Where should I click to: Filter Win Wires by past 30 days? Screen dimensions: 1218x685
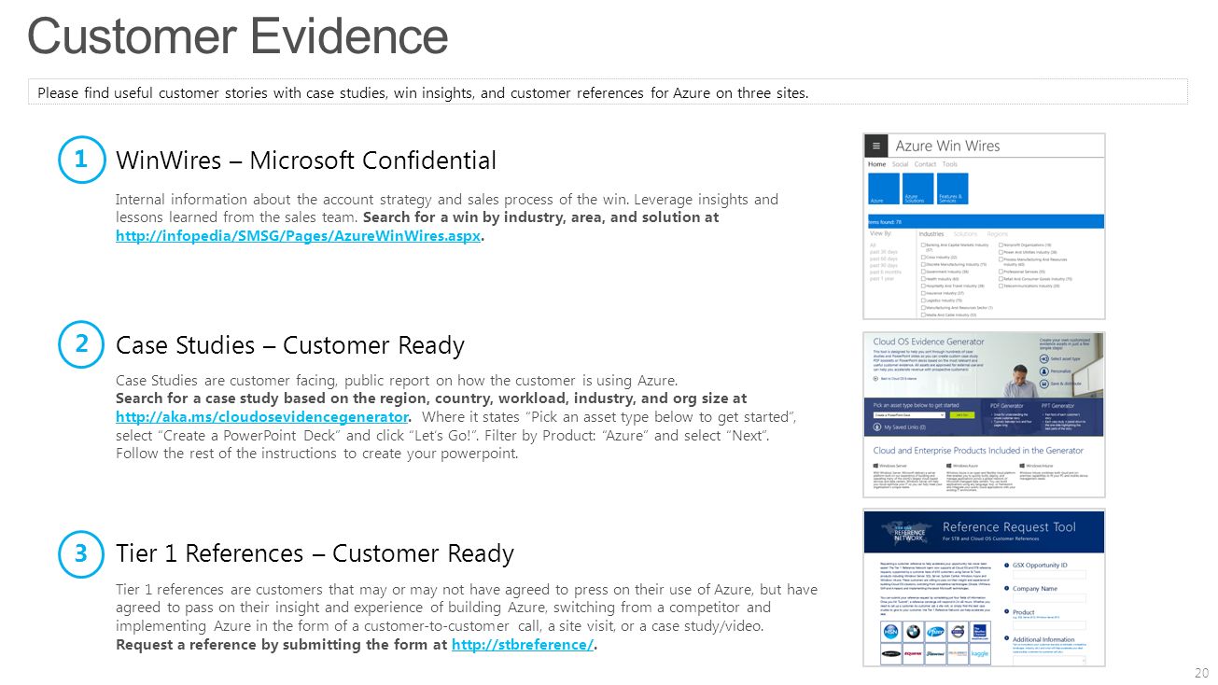[x=883, y=252]
